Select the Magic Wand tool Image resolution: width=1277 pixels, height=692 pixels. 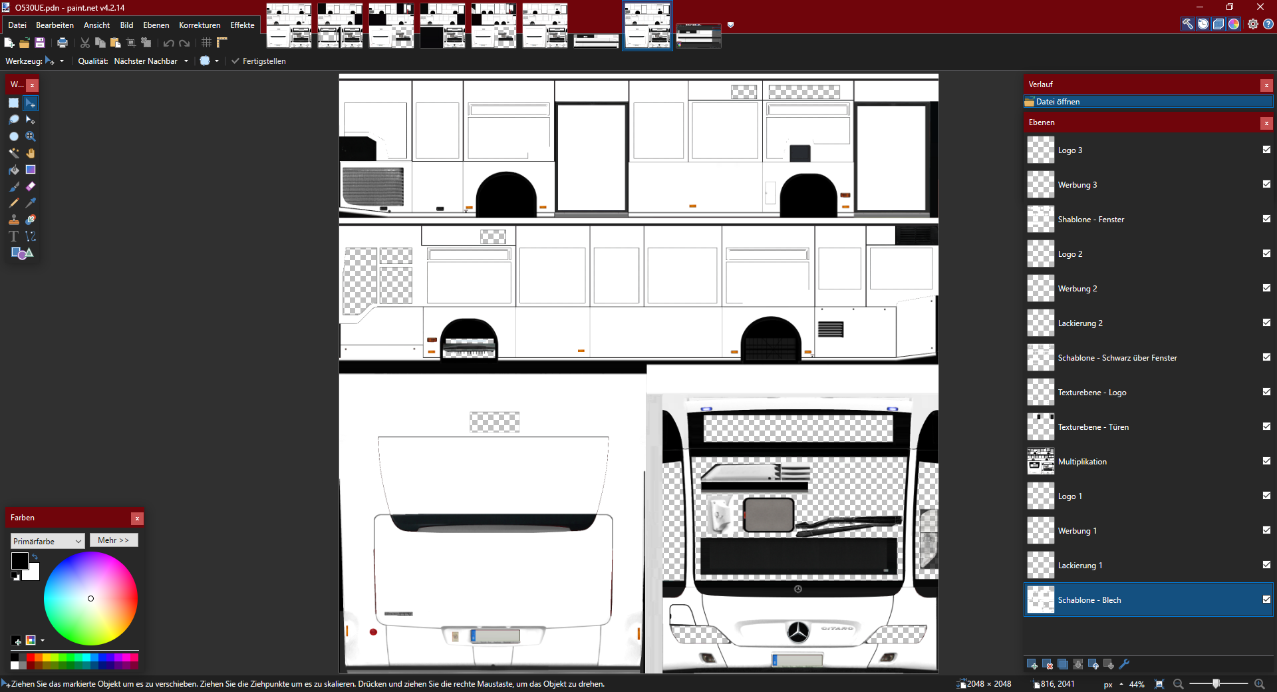13,153
